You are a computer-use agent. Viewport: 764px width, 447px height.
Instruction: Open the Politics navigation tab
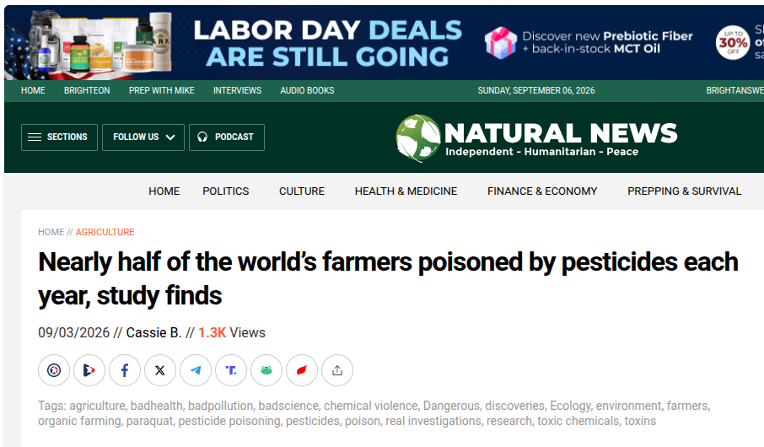pyautogui.click(x=226, y=191)
